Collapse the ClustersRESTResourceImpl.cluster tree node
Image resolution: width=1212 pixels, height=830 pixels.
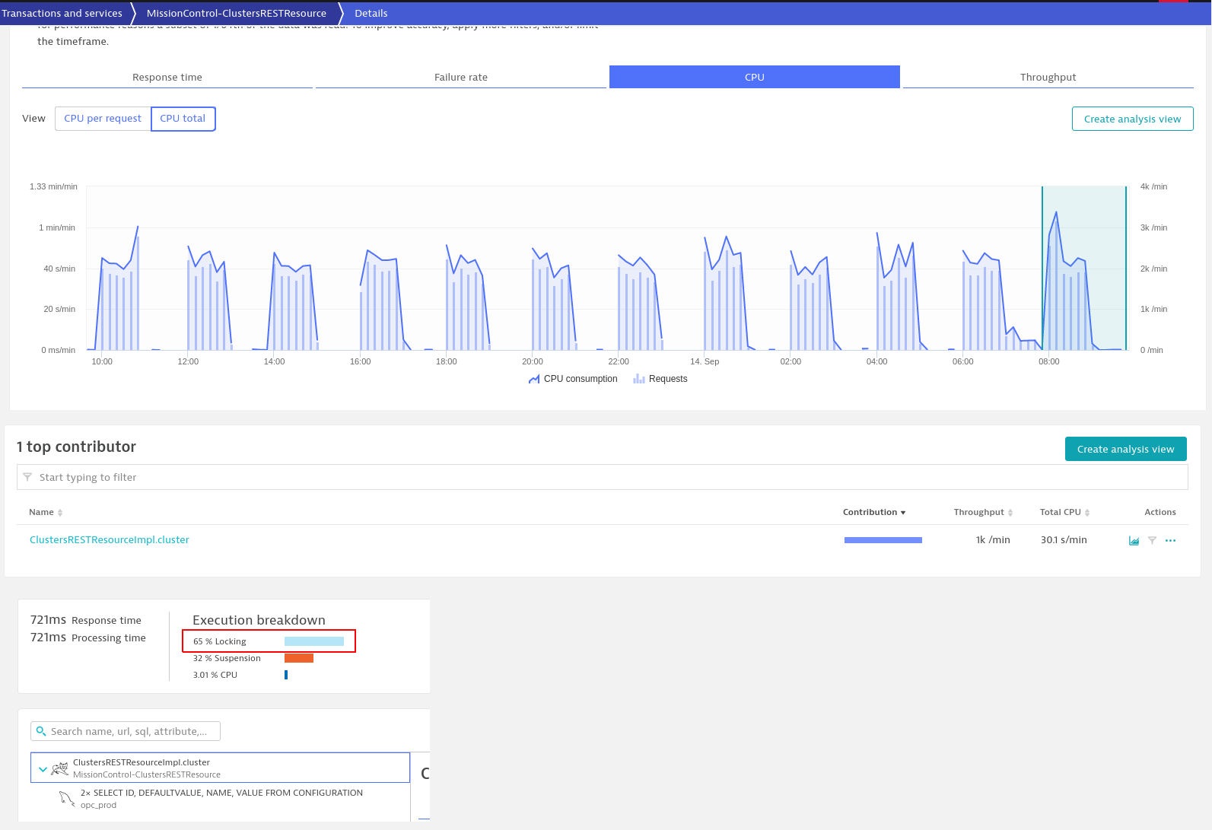pos(43,768)
